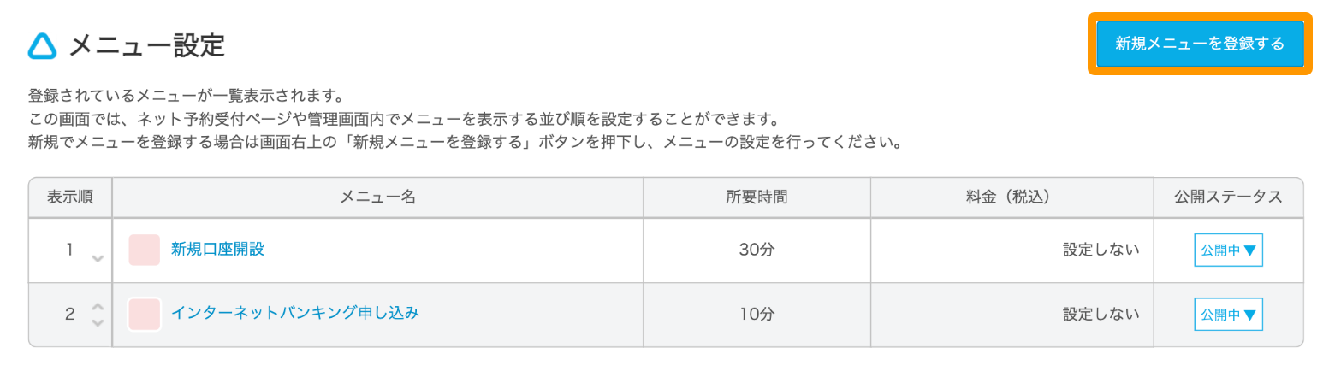
Task: Click the 新規メニューを登録する button
Action: coord(1200,44)
